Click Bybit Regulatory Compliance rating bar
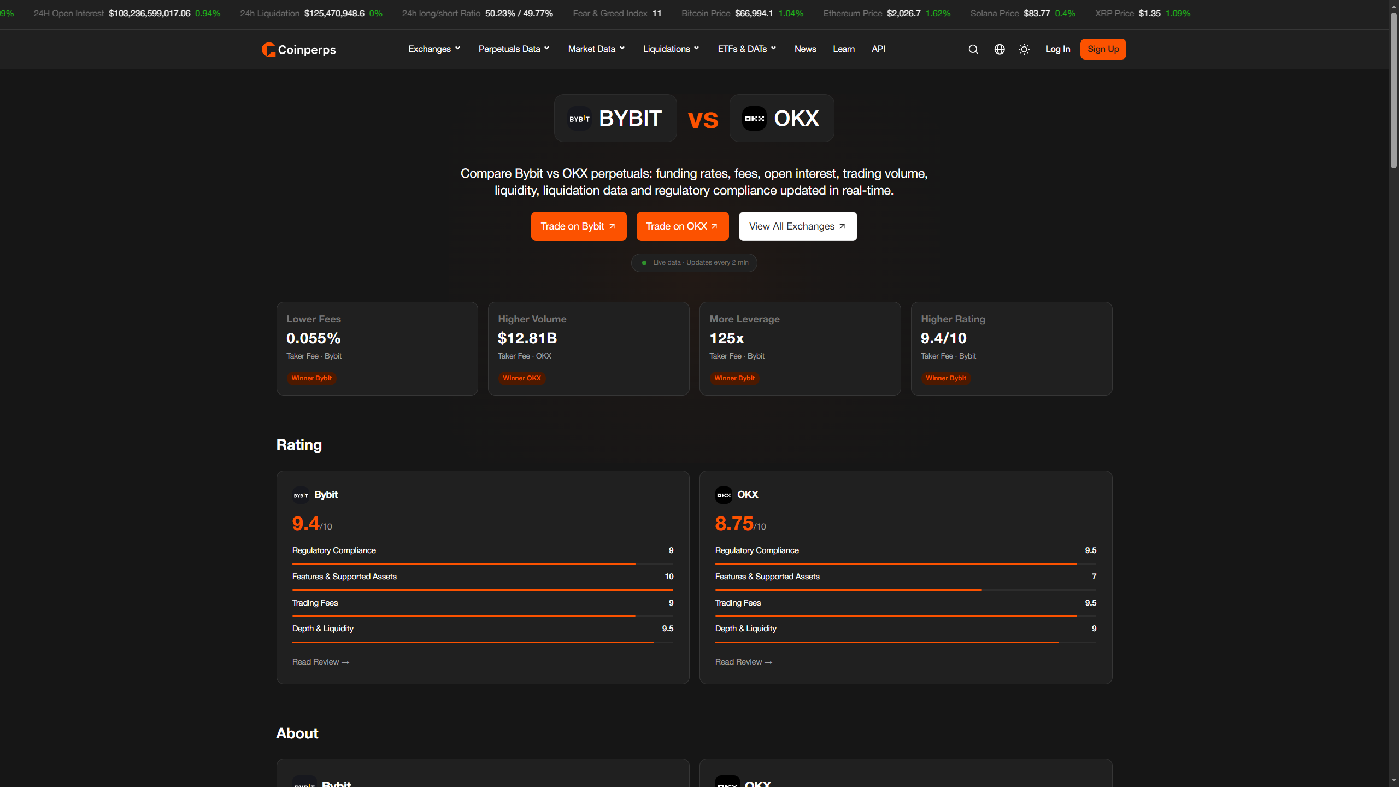 click(x=483, y=563)
